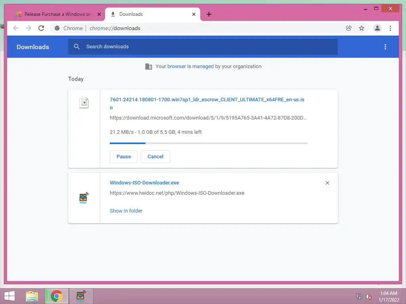Image resolution: width=406 pixels, height=304 pixels.
Task: Open the Windows Start button
Action: tap(10, 296)
